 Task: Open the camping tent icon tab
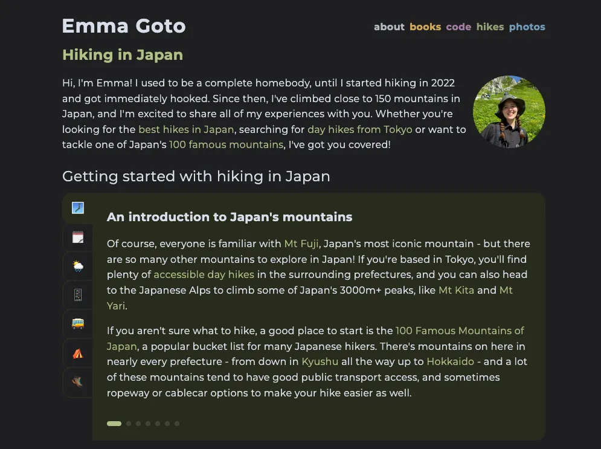(x=77, y=354)
